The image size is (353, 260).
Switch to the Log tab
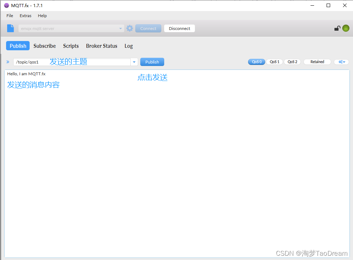pyautogui.click(x=128, y=46)
